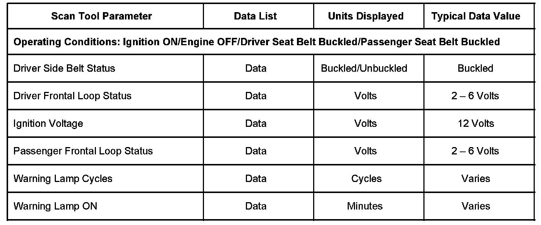The image size is (541, 225).
Task: Click the Buckled/Unbuckled units cell
Action: click(x=364, y=68)
